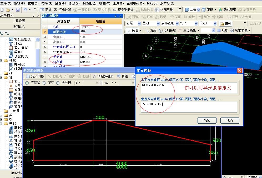
Task: Collapse the 基础 tree folder
Action: (1, 124)
